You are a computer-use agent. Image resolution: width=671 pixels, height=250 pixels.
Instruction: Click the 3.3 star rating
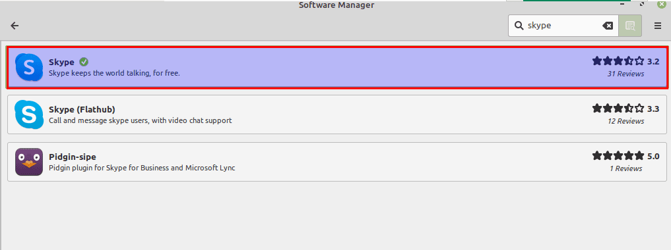pos(625,109)
